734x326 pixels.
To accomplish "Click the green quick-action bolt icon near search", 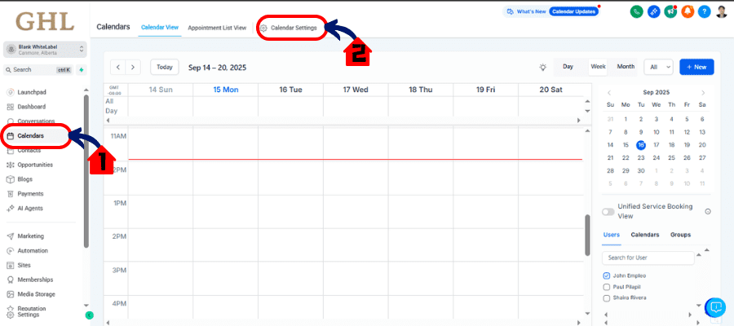I will coord(82,70).
